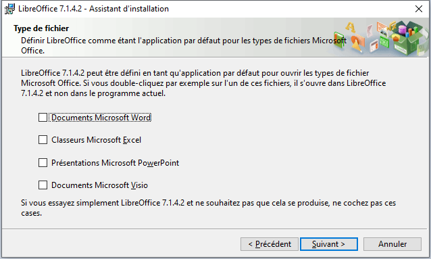Viewport: 431px width, 259px height.
Task: Click the golden letter A banner icon
Action: tap(350, 27)
